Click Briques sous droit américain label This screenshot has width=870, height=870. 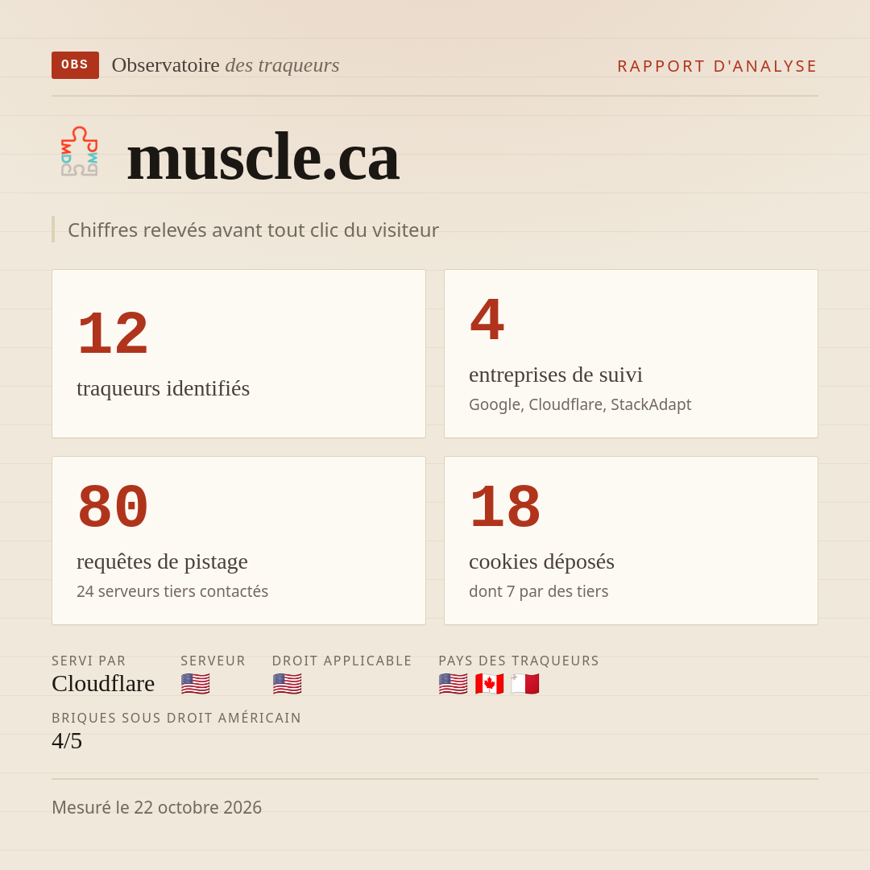pos(176,718)
